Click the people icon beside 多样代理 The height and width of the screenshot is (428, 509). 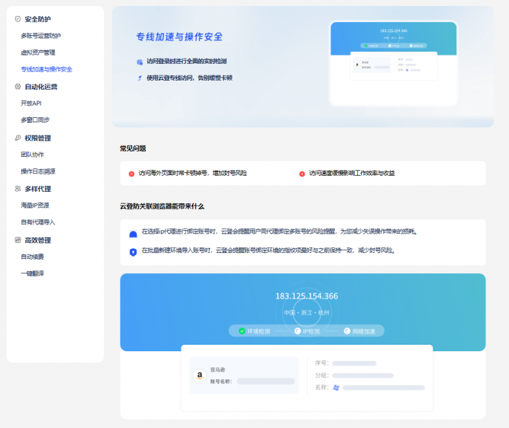tap(18, 189)
